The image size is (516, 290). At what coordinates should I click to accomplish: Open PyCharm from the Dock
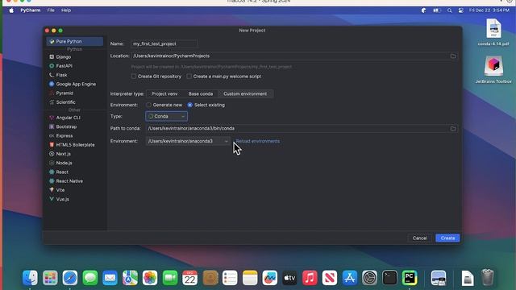point(410,278)
